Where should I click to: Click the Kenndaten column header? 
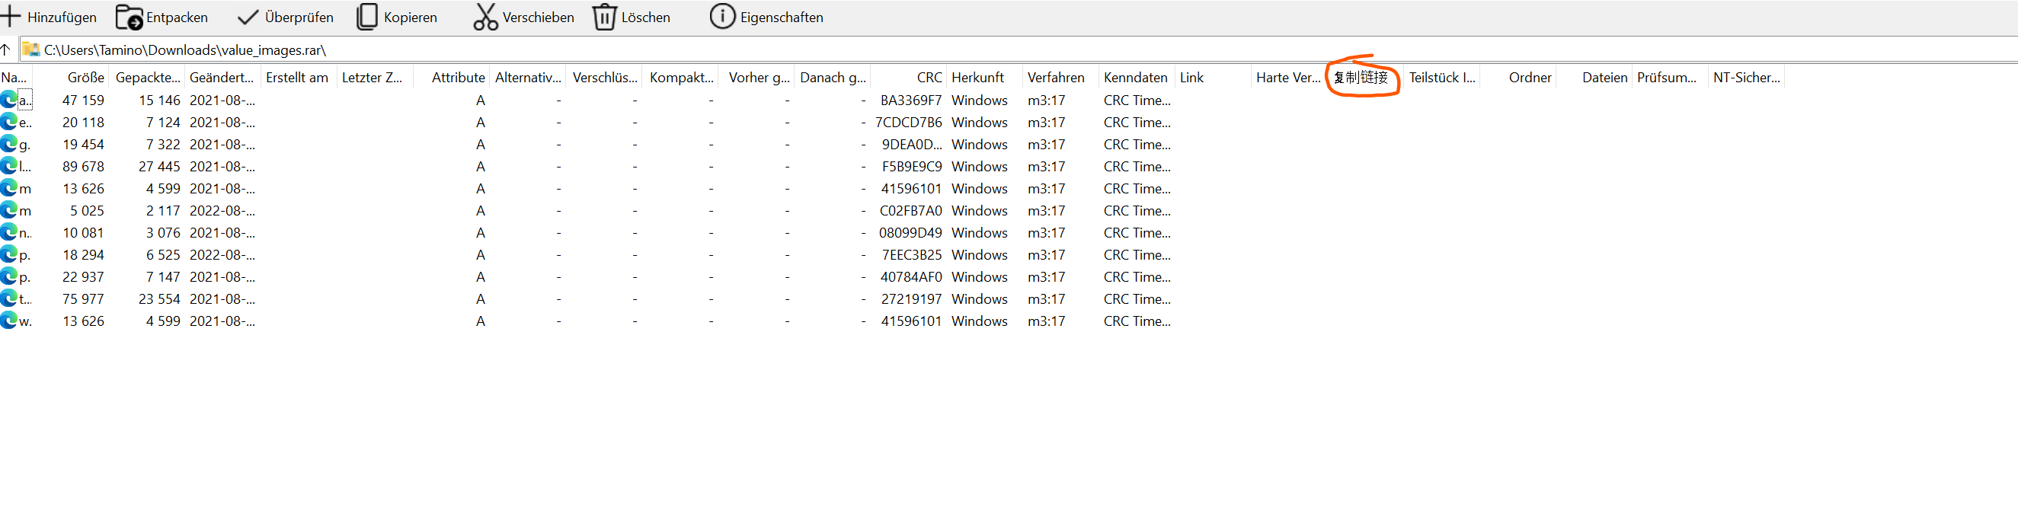pyautogui.click(x=1135, y=78)
